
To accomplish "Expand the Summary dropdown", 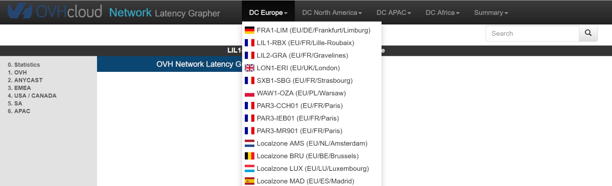I will tap(491, 13).
